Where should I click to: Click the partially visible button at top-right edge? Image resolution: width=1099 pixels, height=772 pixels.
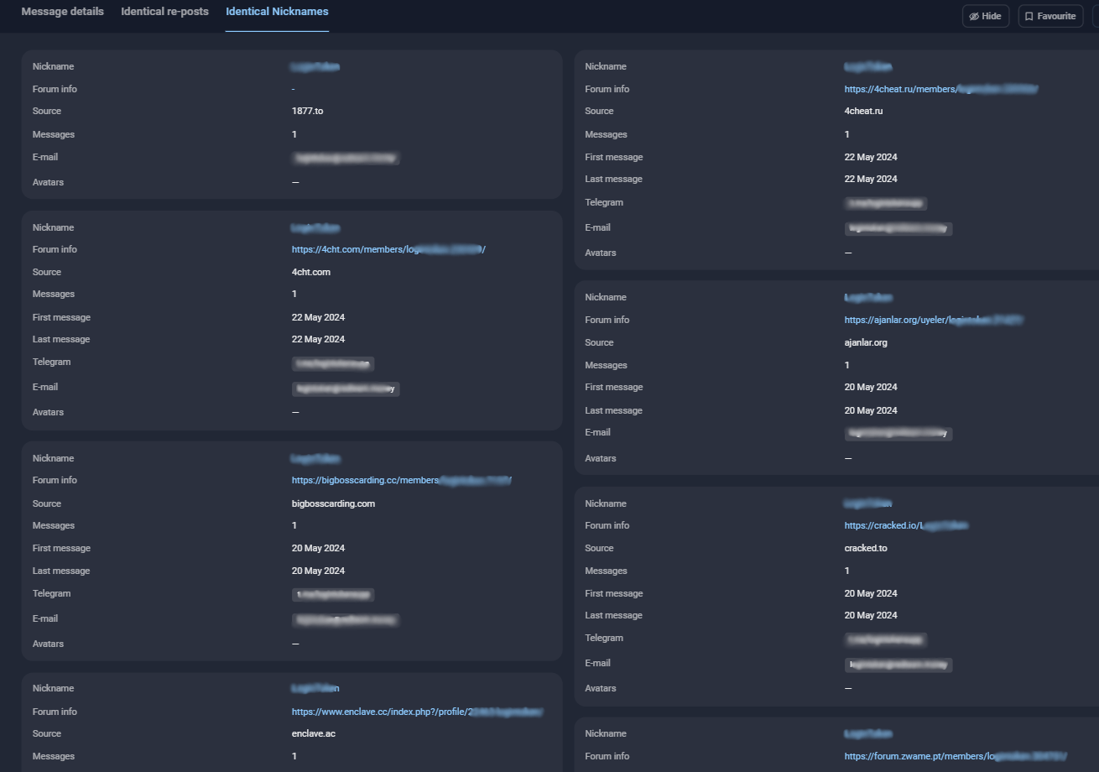click(x=1095, y=15)
